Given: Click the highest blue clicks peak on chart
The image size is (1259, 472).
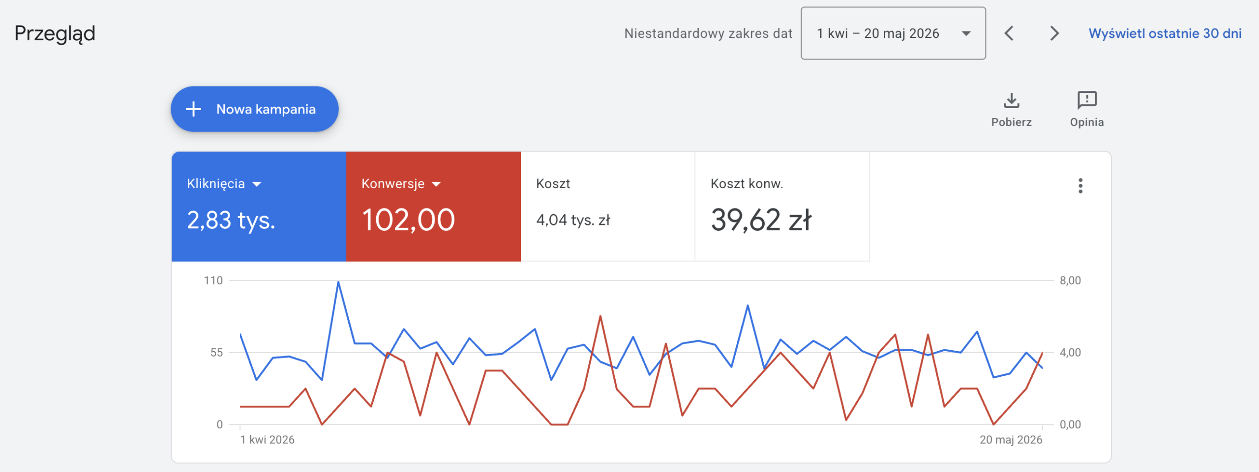Looking at the screenshot, I should (x=338, y=282).
